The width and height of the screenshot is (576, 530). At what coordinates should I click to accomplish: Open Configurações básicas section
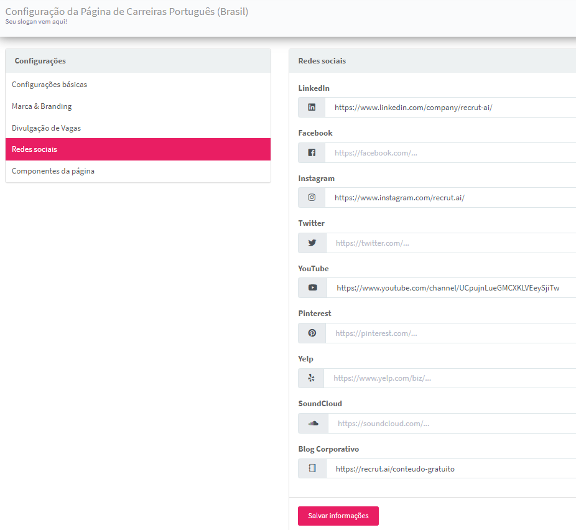138,85
